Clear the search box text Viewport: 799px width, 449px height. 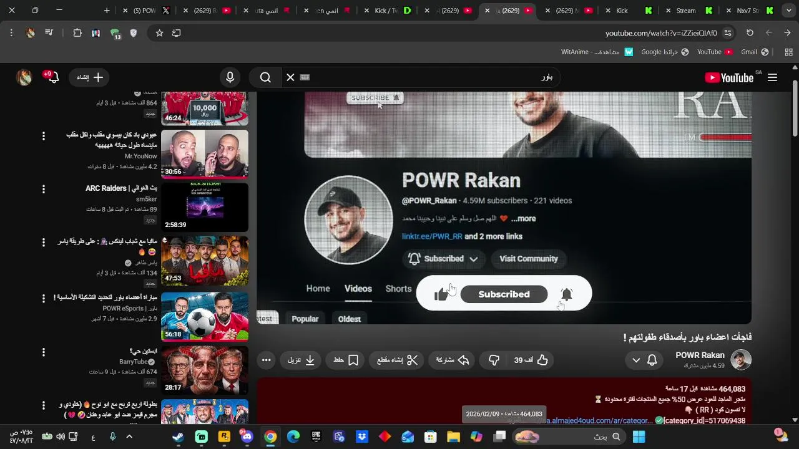[x=290, y=77]
